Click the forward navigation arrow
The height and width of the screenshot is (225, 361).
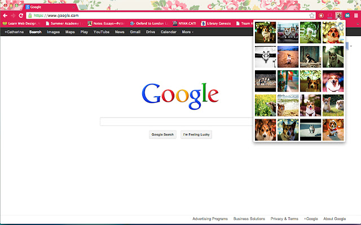pos(12,15)
